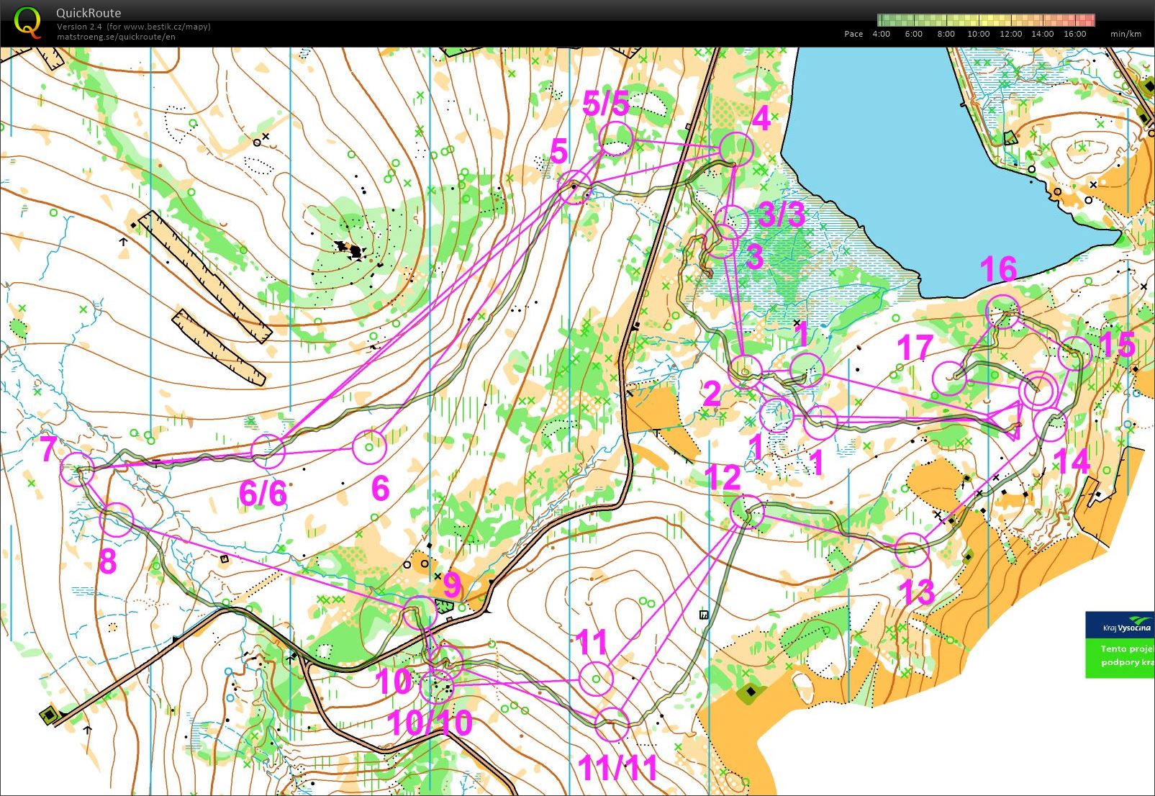Select control circle 12
The image size is (1155, 796).
[x=747, y=512]
